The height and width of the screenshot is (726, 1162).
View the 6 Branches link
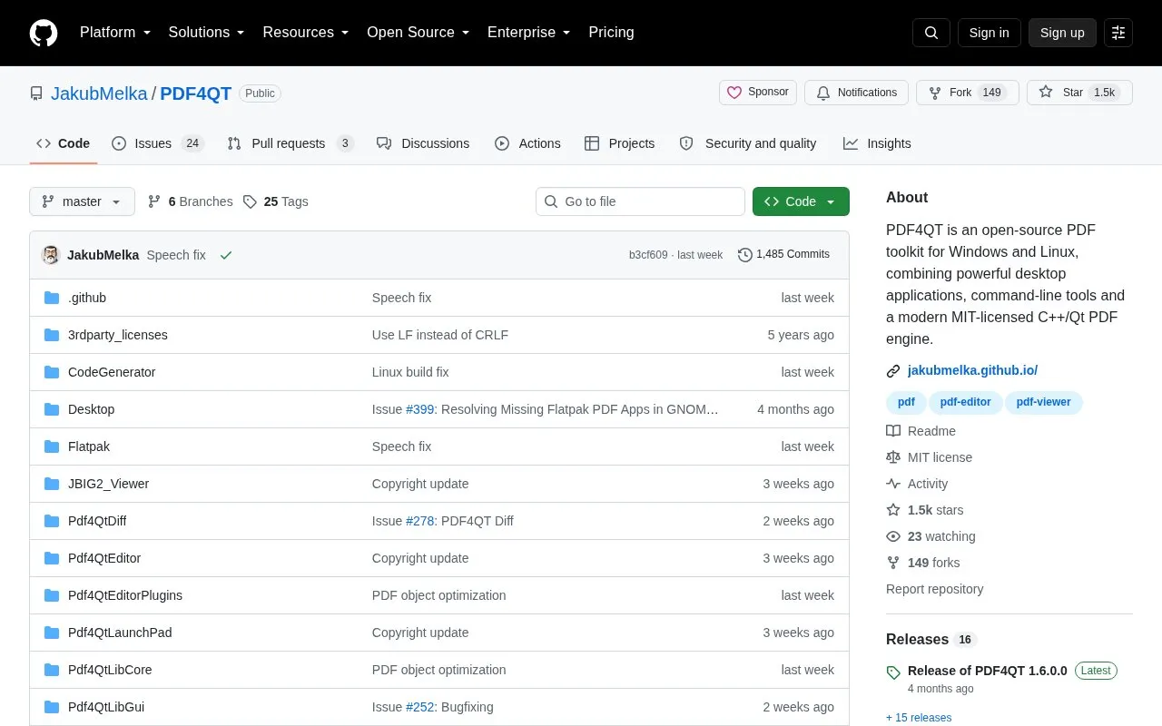point(190,201)
